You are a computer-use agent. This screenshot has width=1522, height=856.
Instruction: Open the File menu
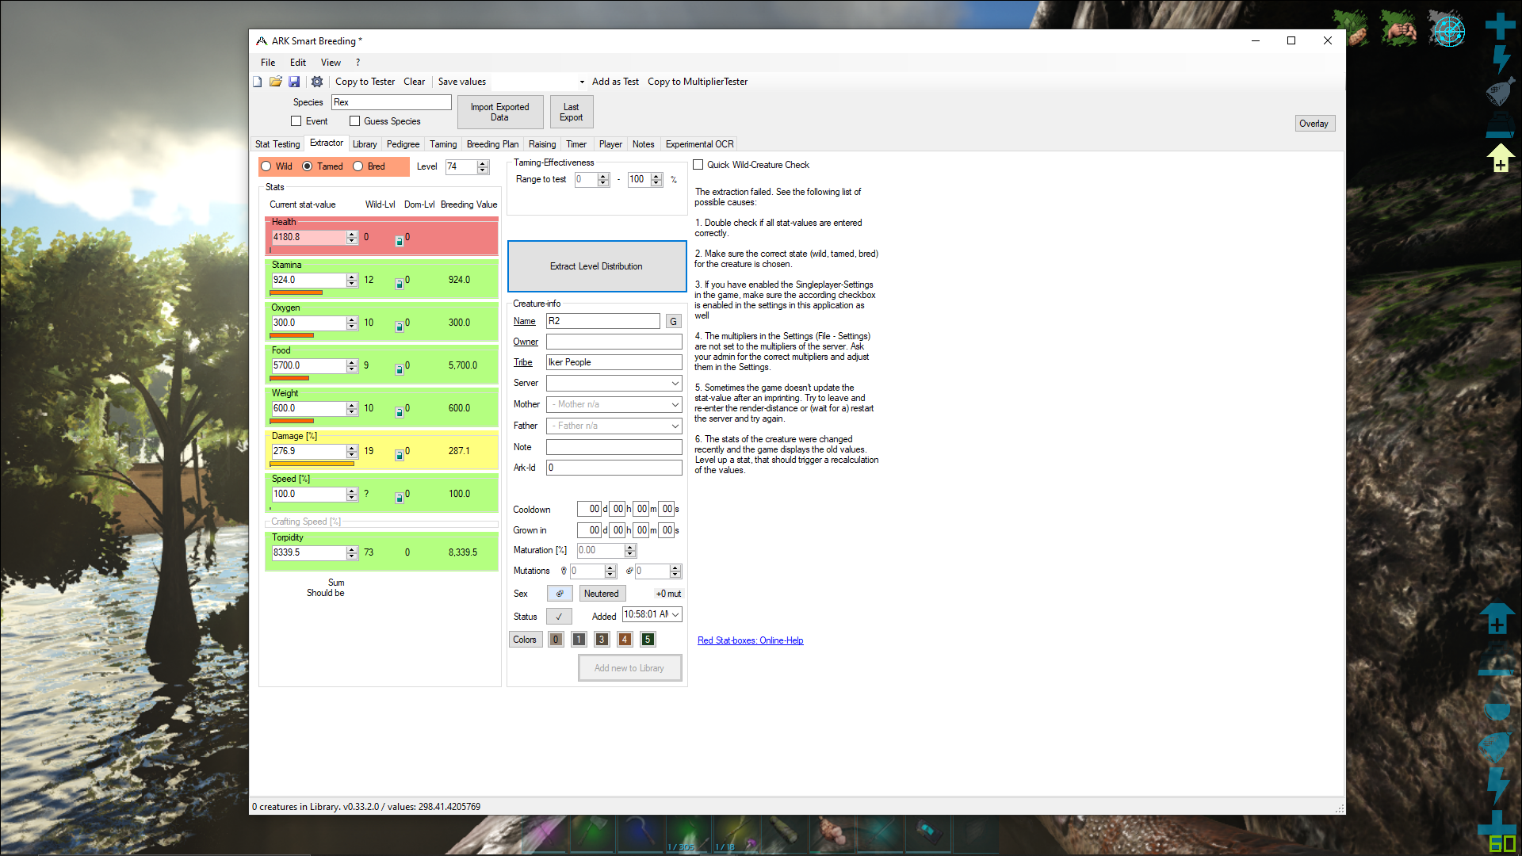(x=267, y=62)
